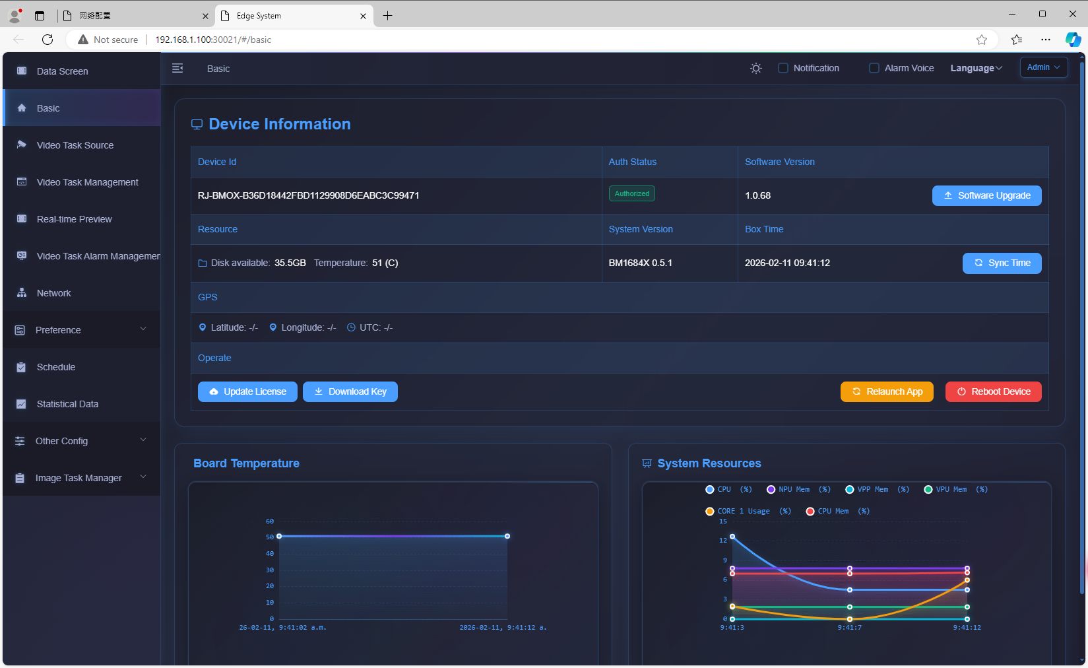Viewport: 1088px width, 668px height.
Task: Click the Video Task Source icon
Action: coord(22,145)
